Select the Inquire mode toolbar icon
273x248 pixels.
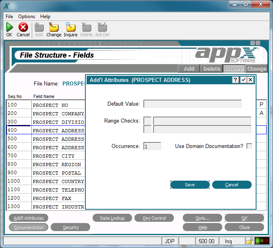pyautogui.click(x=70, y=27)
